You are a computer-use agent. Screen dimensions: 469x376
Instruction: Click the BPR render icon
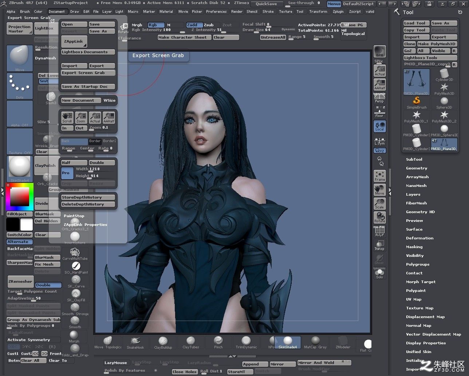pos(380,52)
